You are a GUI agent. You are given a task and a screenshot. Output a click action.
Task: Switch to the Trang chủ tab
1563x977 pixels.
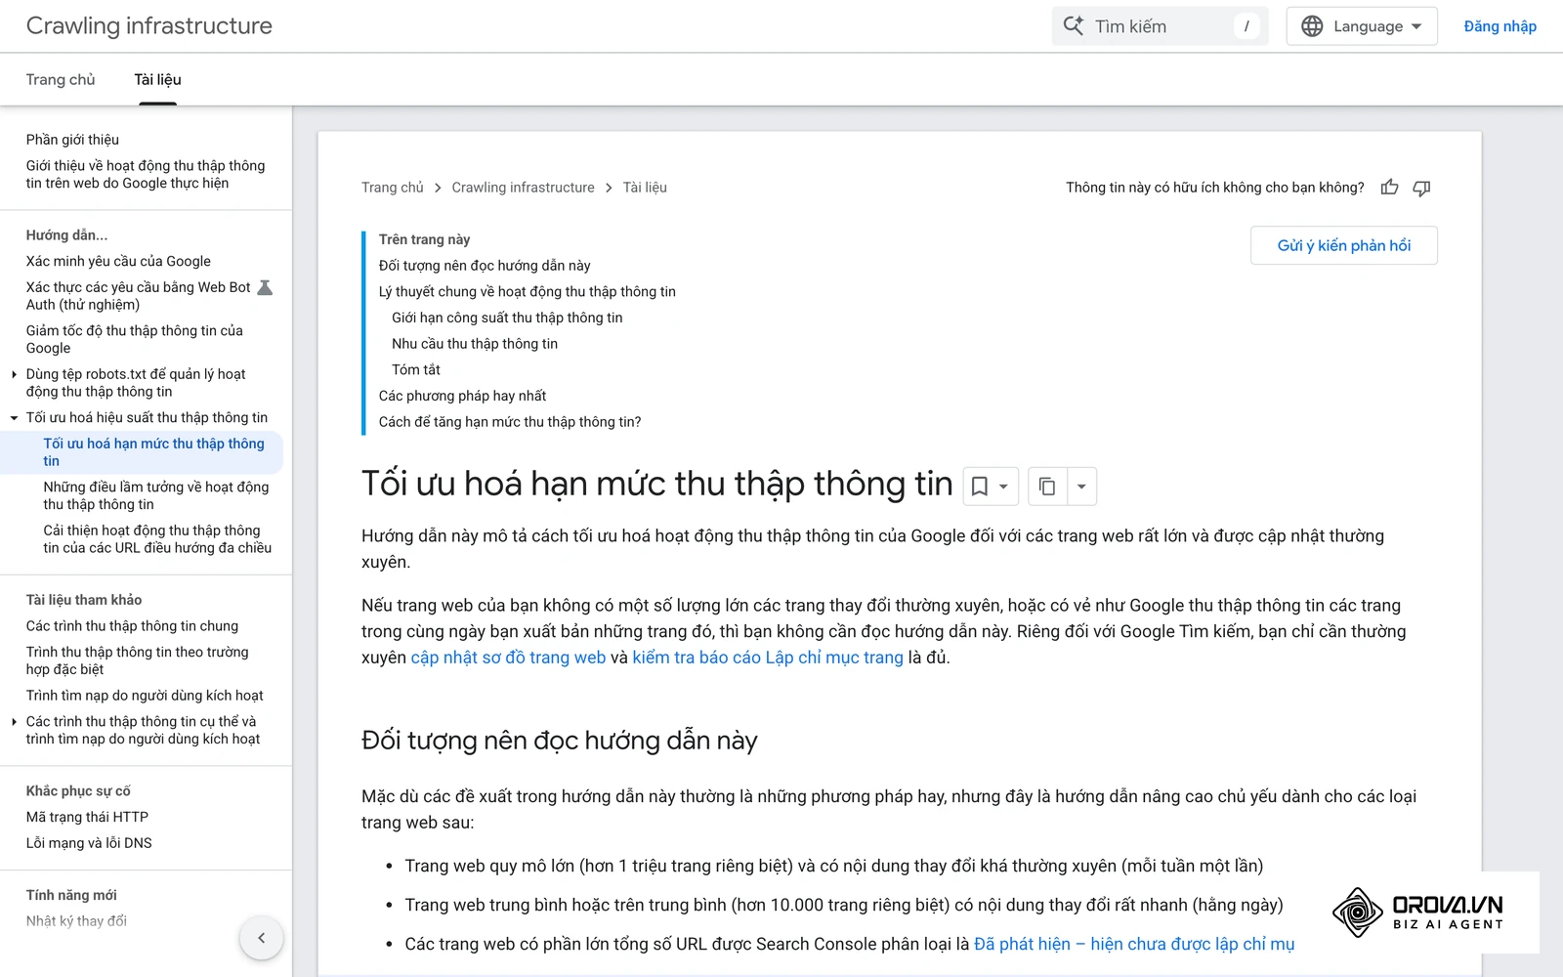[61, 79]
